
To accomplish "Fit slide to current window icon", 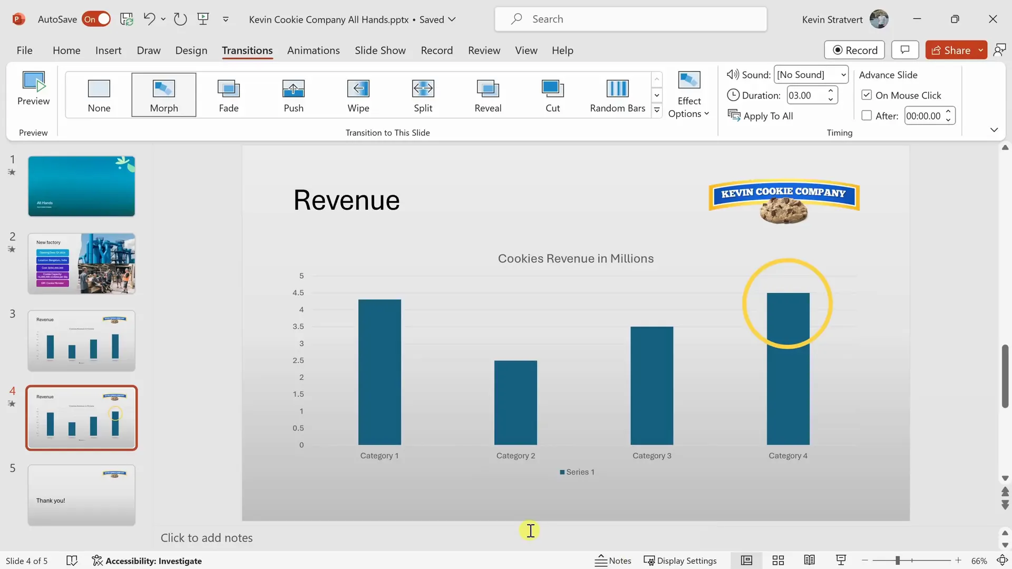I will 1002,561.
